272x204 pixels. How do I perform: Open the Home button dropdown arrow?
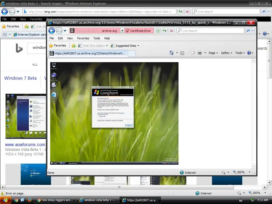point(177,53)
